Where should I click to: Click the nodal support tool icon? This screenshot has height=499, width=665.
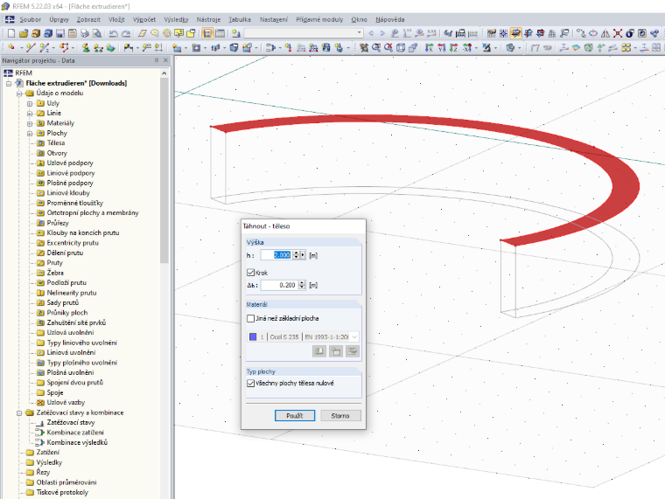click(86, 48)
